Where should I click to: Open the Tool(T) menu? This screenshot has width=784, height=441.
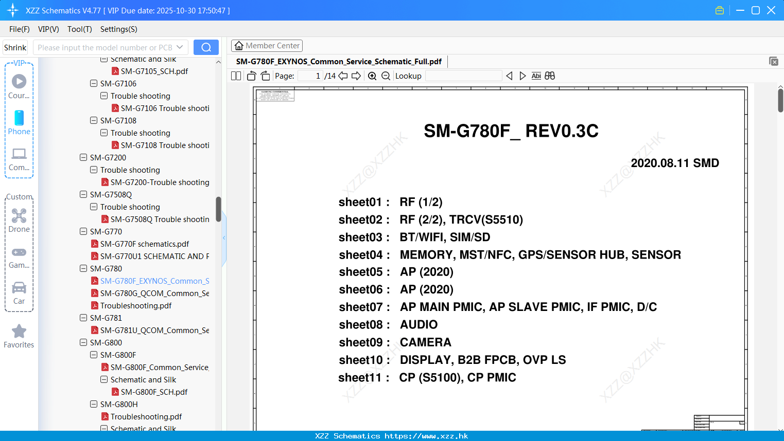pyautogui.click(x=80, y=29)
